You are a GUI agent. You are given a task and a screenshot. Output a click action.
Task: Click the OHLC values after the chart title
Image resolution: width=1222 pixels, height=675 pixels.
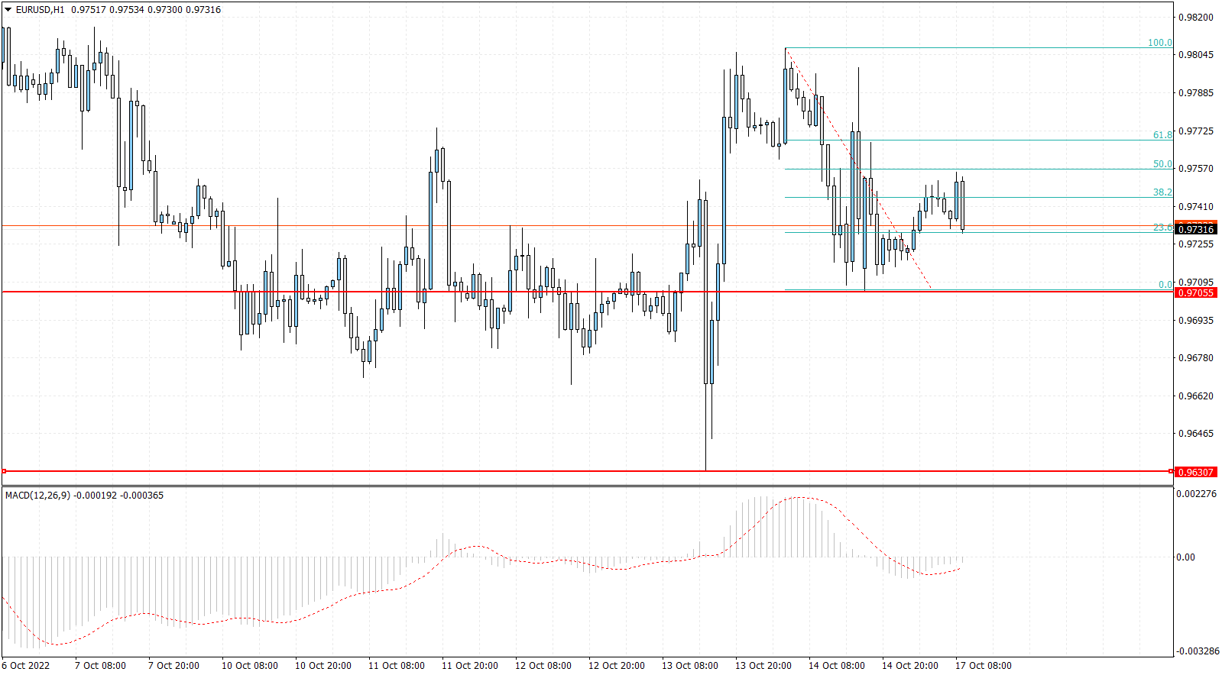147,10
